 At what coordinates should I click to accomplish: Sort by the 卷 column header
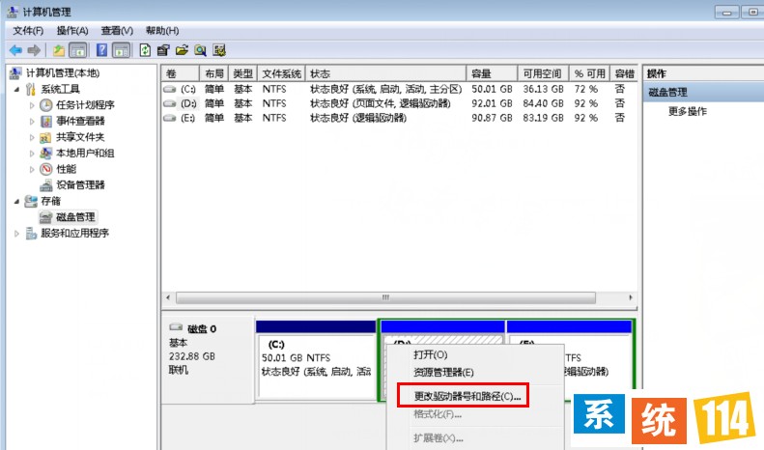pos(181,73)
